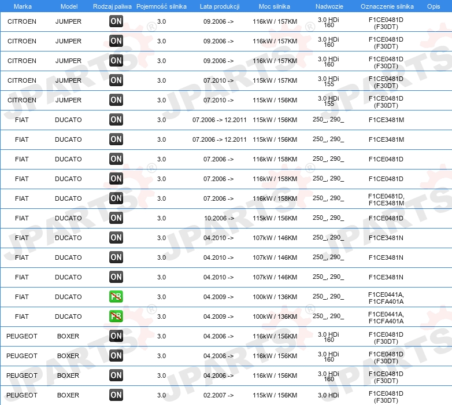Sort by the Marka column header
This screenshot has width=452, height=405.
[23, 6]
